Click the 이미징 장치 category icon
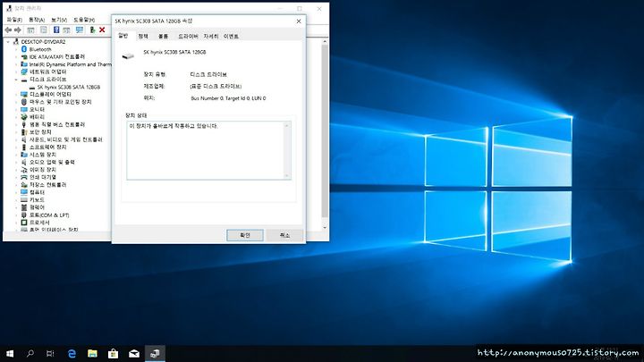 (x=24, y=170)
